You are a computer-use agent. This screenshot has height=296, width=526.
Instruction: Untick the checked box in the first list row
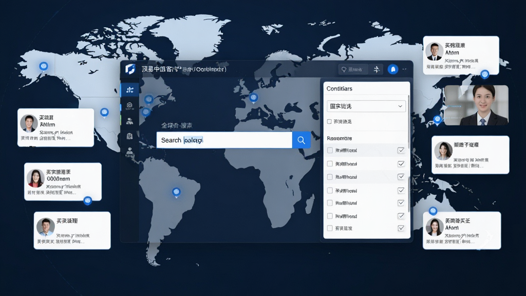pos(401,151)
